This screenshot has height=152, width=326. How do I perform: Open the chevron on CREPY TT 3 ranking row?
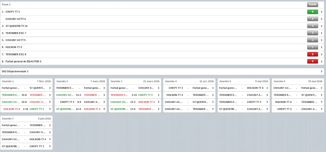click(x=322, y=12)
